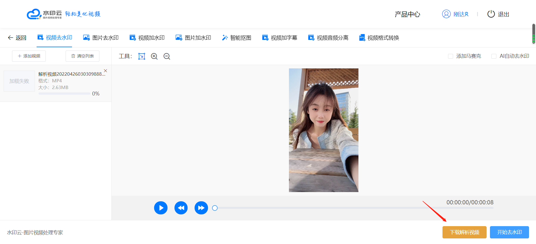Enable the AI自动去水印 checkbox
The image size is (536, 244).
[x=494, y=56]
